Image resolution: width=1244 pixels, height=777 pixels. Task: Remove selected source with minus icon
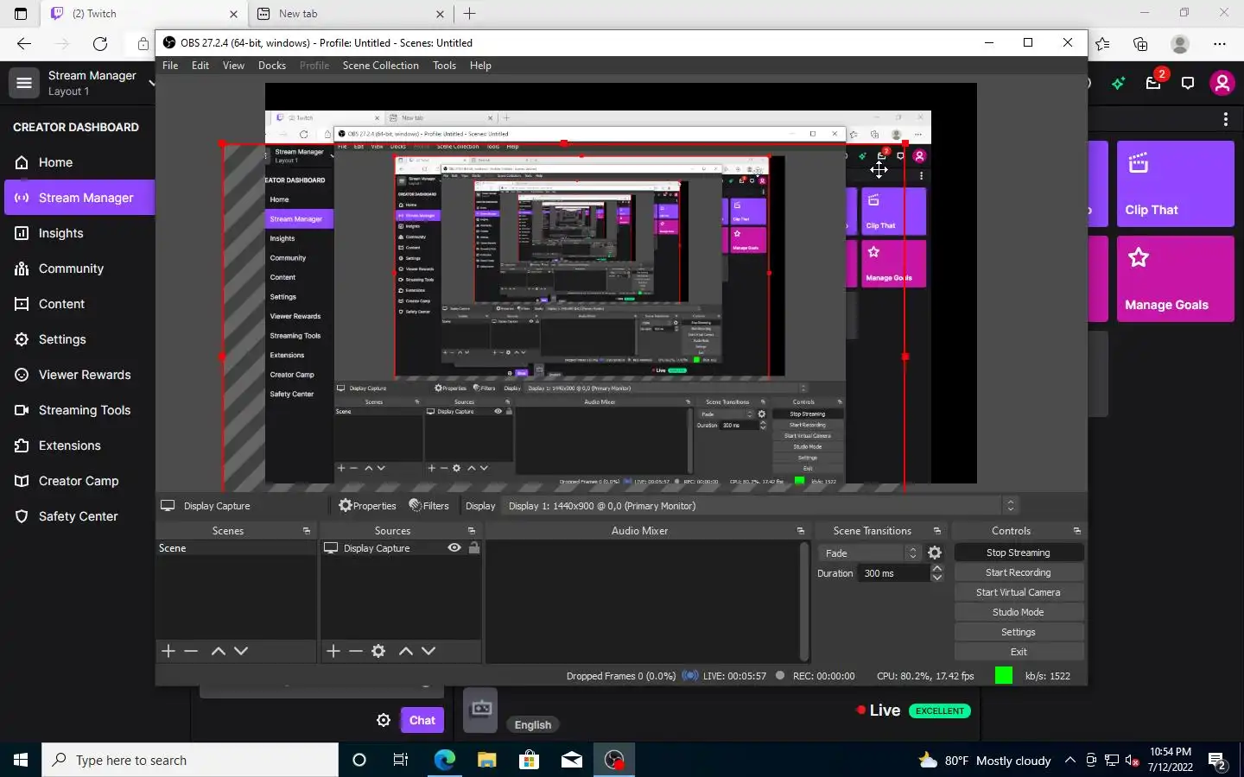(x=356, y=651)
